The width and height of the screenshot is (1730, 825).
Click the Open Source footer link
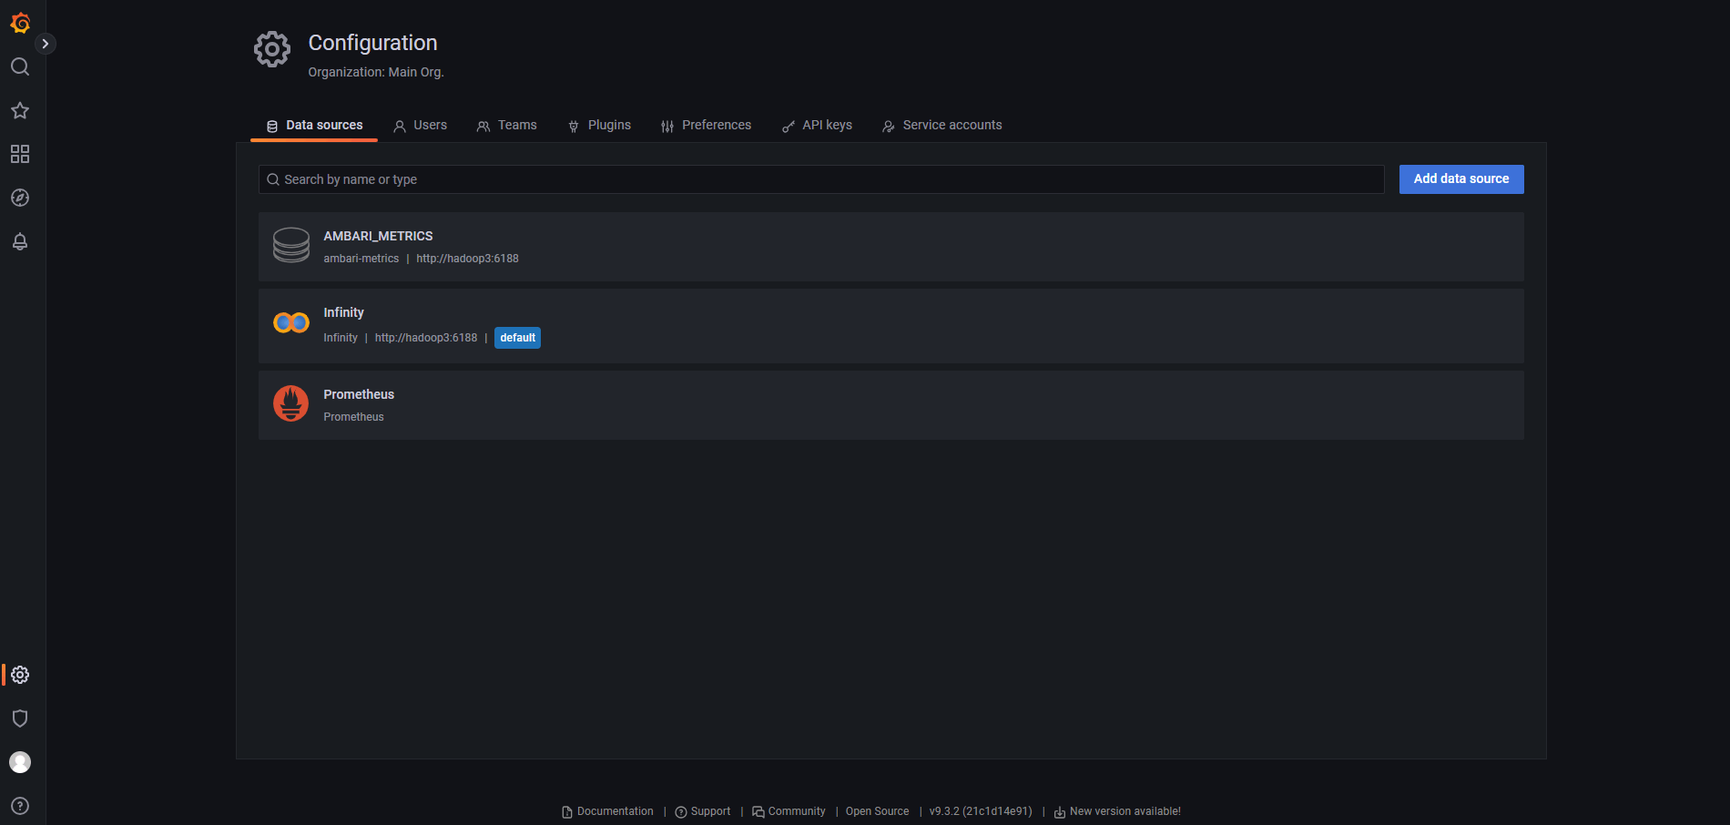[x=877, y=811]
